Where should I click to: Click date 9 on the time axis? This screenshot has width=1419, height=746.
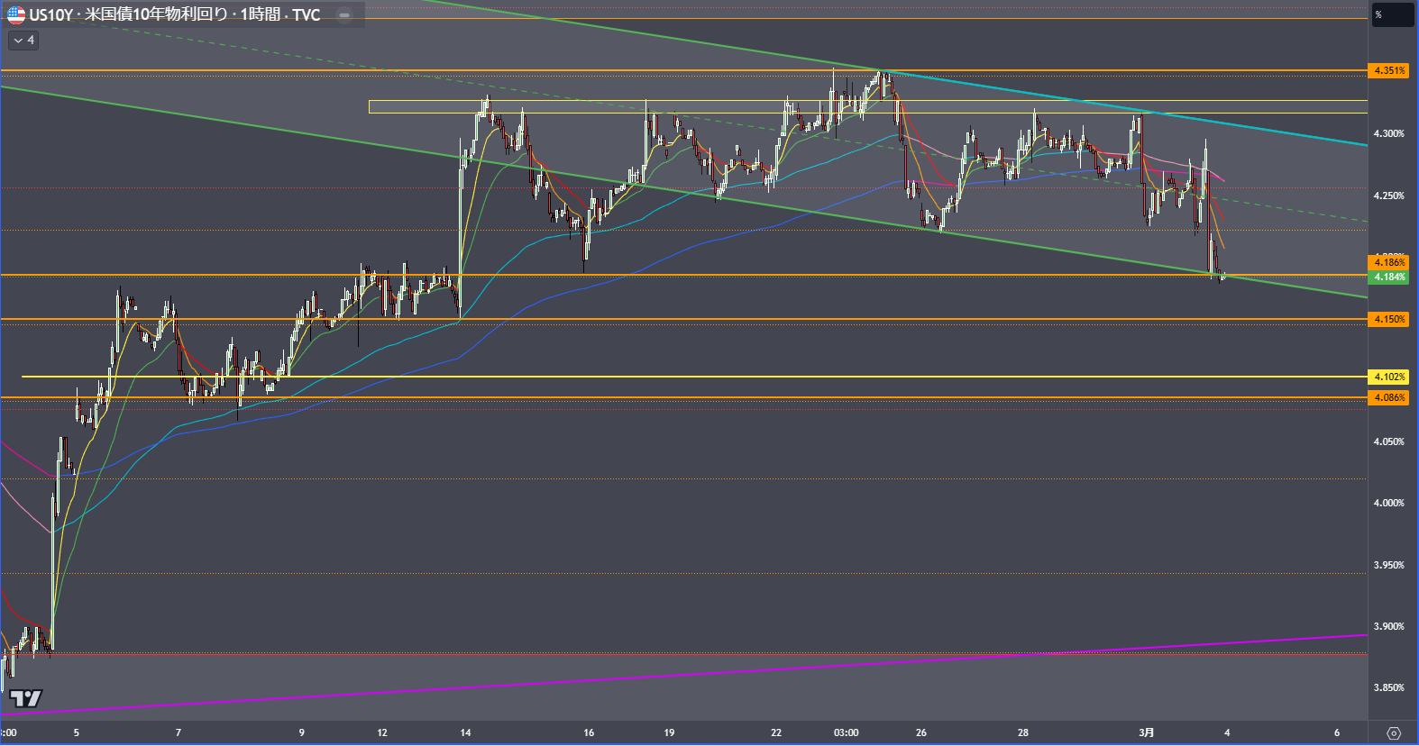(301, 732)
